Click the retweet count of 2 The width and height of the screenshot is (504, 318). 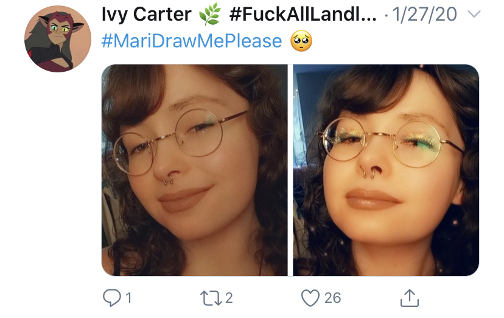tap(228, 298)
